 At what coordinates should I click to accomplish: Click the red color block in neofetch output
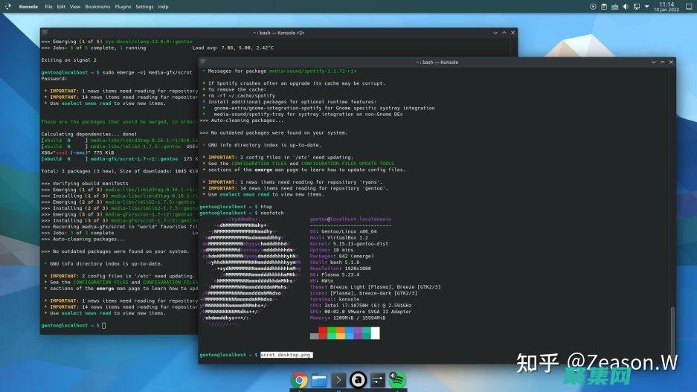click(x=324, y=330)
